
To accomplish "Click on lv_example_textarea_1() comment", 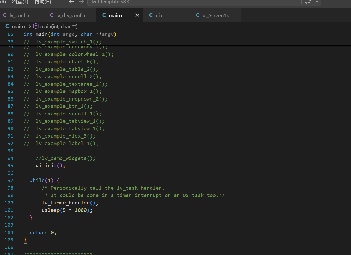I will 71,84.
